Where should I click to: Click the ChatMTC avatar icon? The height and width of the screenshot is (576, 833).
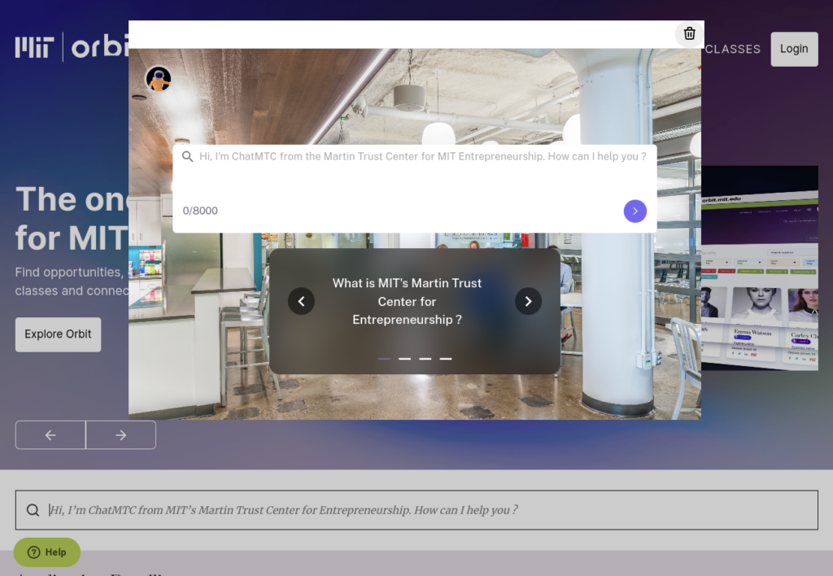click(x=158, y=79)
